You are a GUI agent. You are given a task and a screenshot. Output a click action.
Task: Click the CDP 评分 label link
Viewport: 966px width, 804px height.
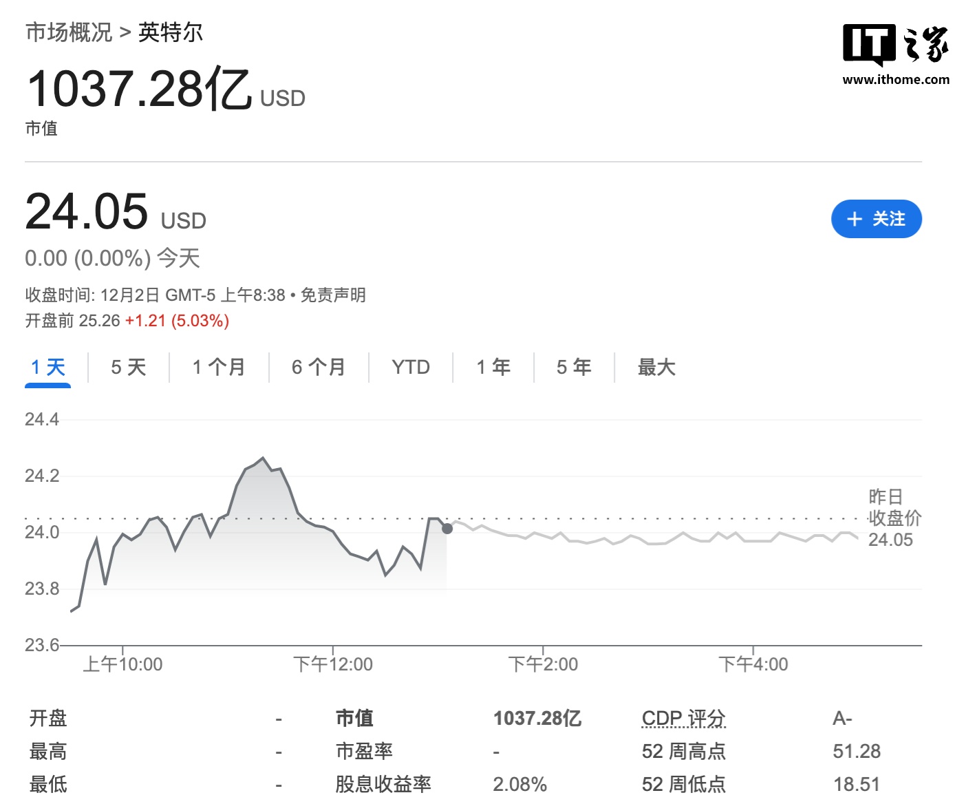tap(684, 719)
